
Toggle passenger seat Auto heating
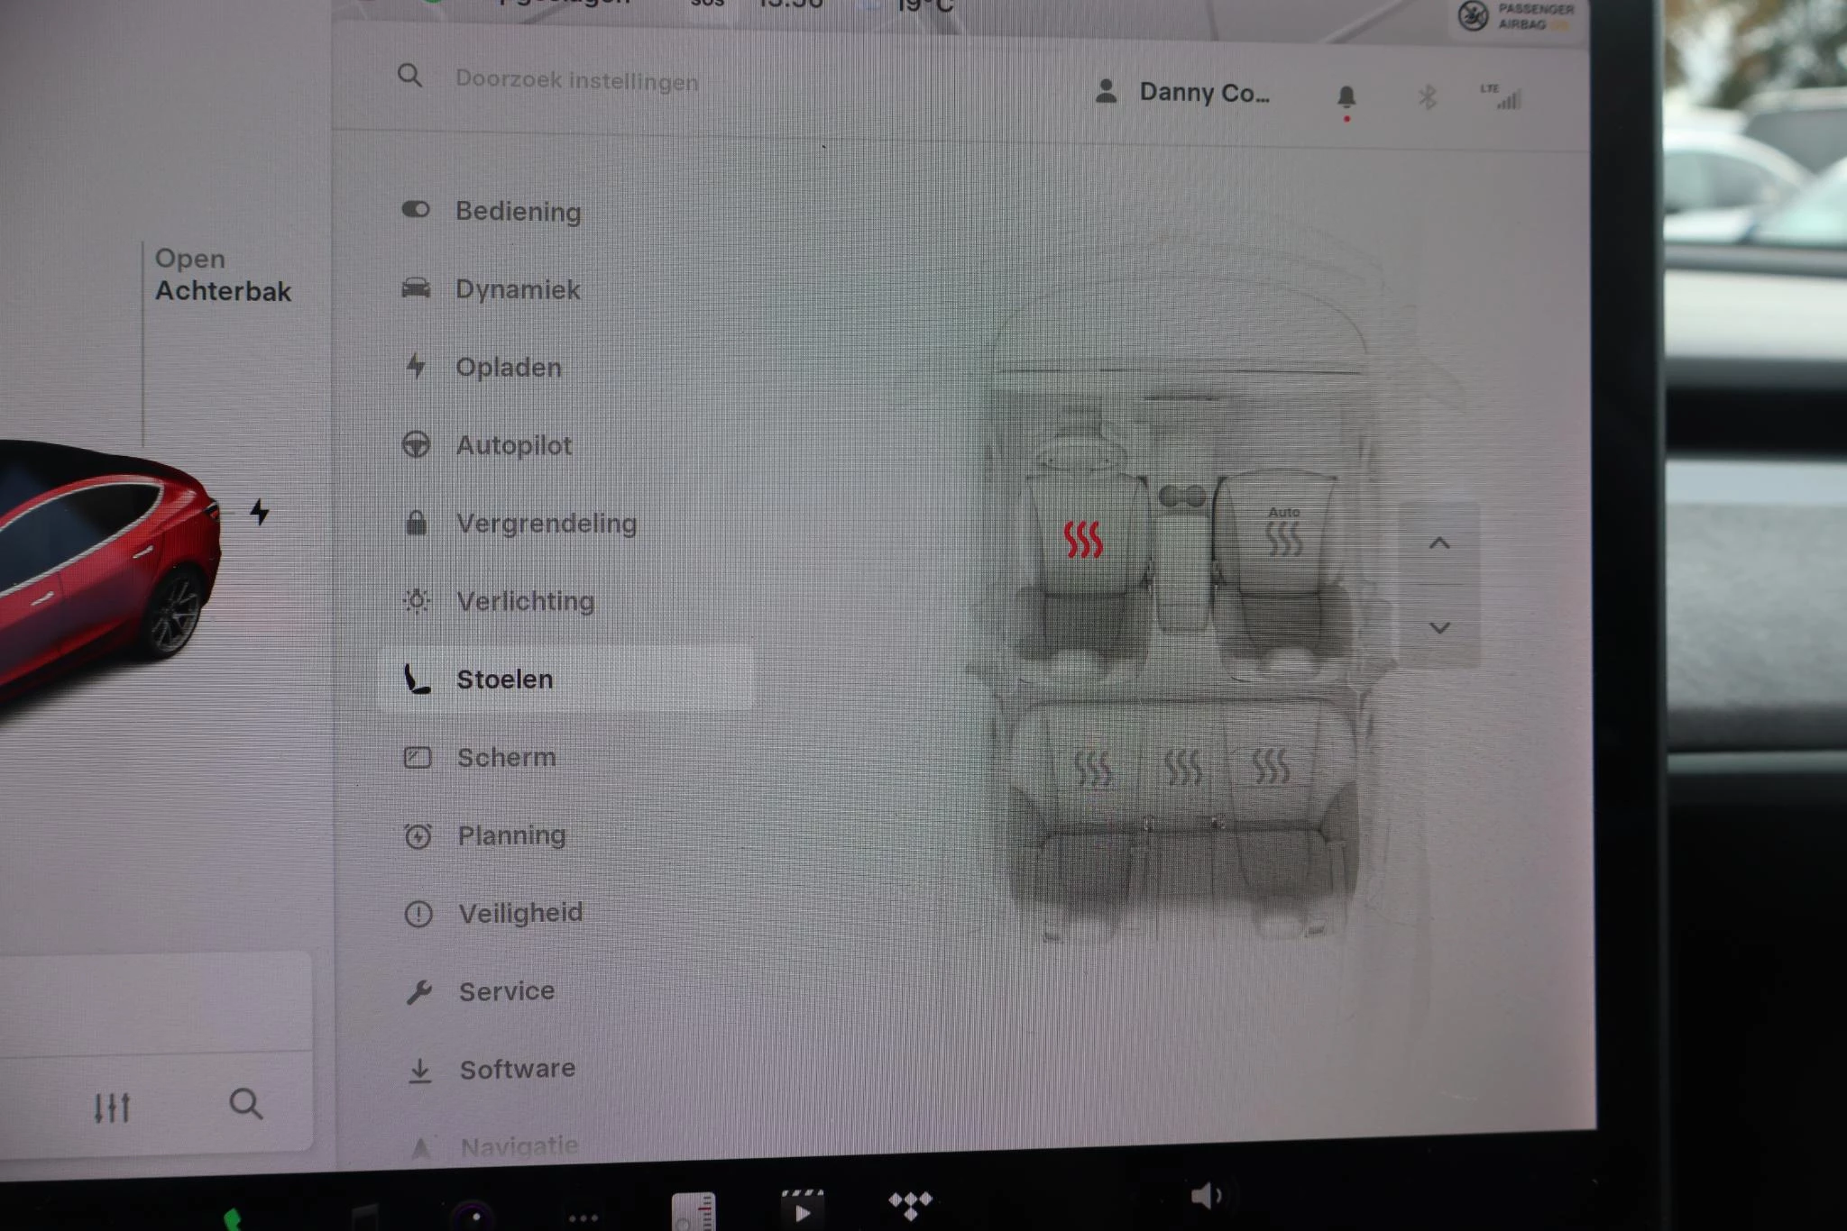click(x=1283, y=533)
